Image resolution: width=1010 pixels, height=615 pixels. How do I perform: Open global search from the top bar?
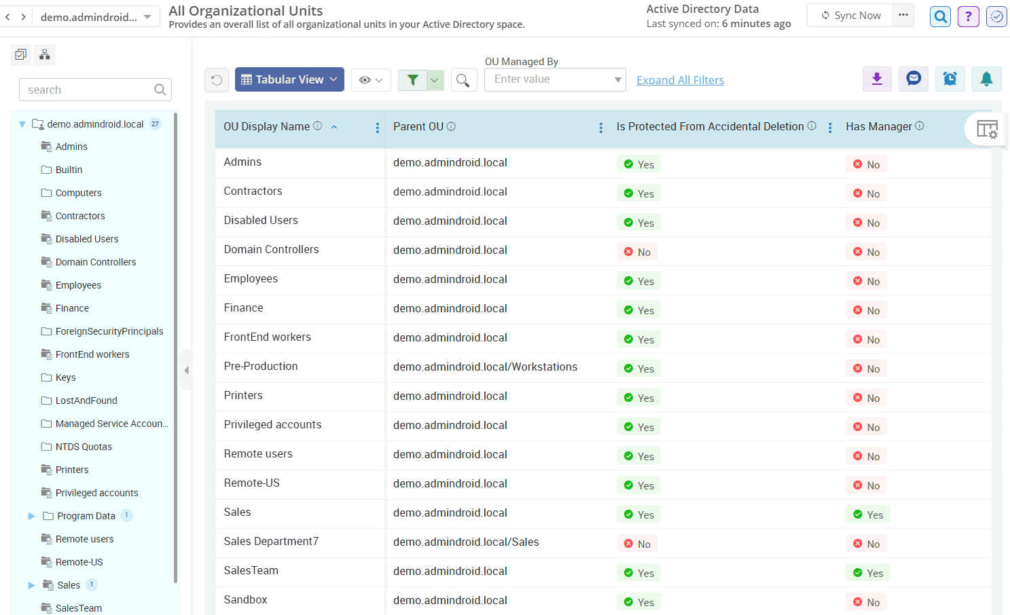(x=940, y=16)
